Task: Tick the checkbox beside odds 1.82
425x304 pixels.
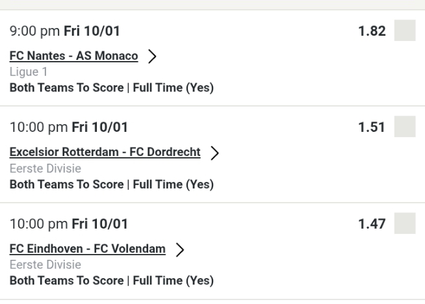Action: (x=405, y=31)
